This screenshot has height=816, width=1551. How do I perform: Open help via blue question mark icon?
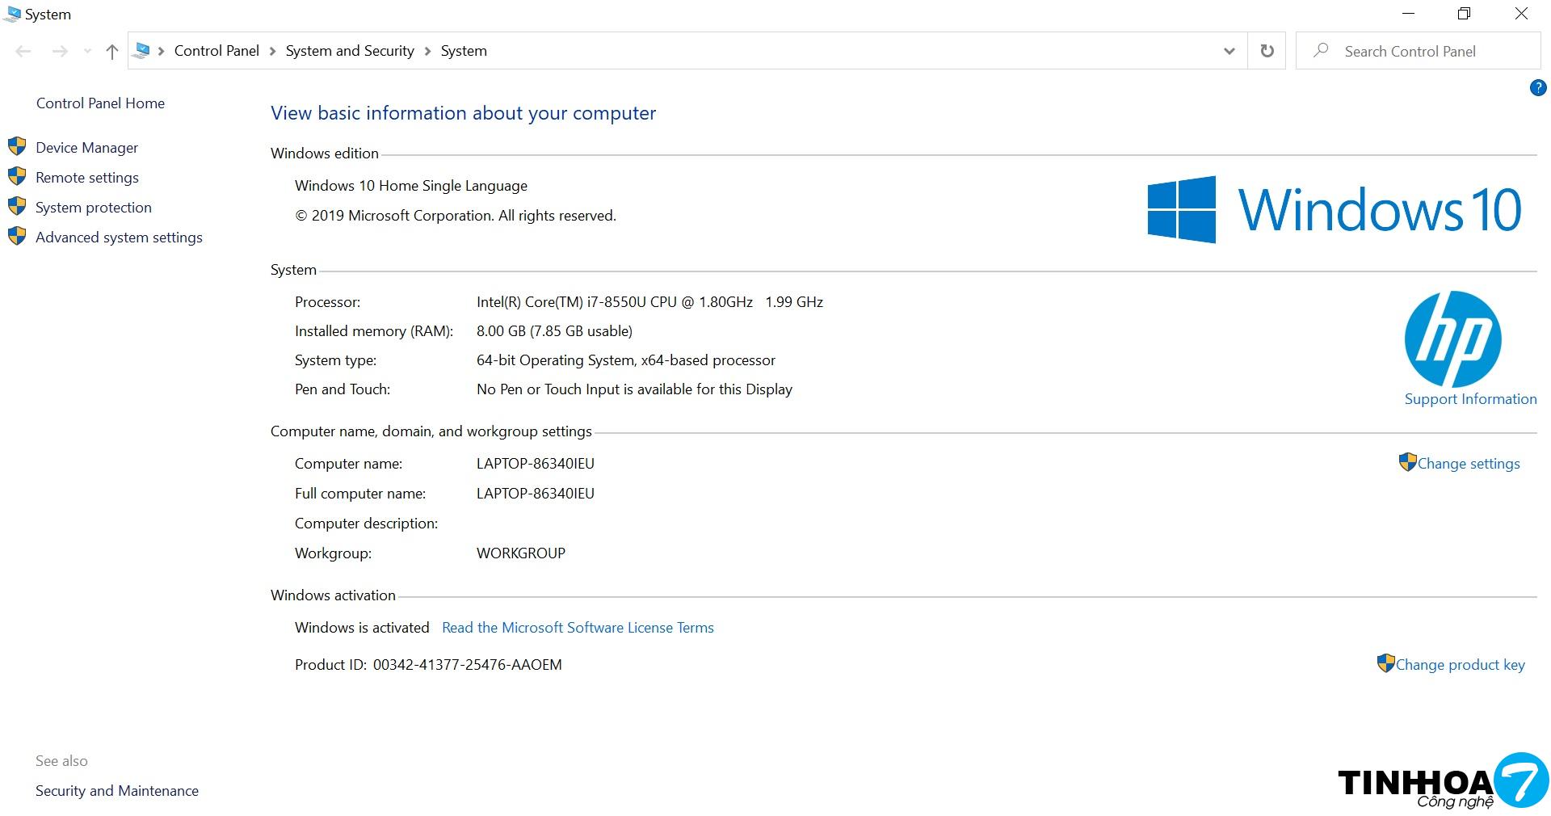click(1538, 87)
